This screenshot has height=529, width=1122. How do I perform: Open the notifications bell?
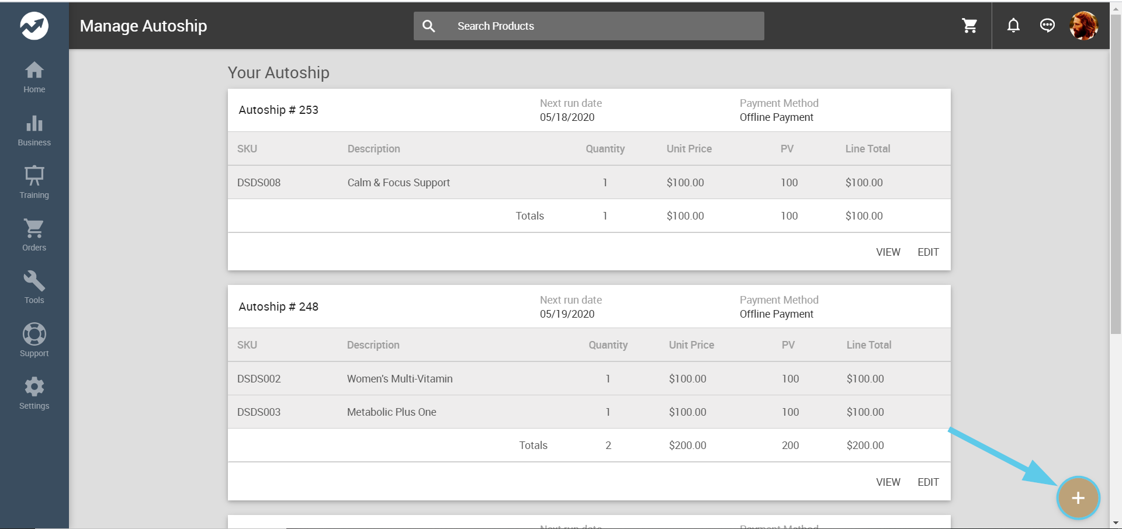tap(1013, 26)
